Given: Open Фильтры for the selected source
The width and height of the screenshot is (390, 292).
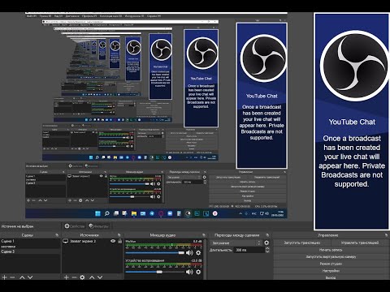Looking at the screenshot, I should [99, 226].
